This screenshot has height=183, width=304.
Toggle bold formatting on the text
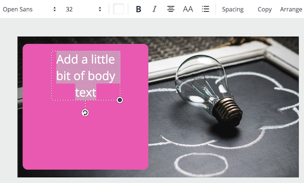point(138,9)
